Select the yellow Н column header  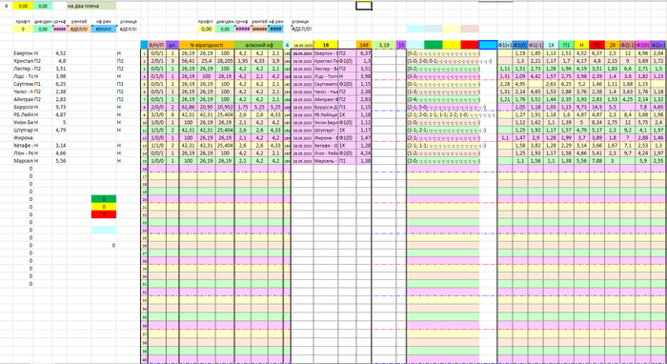pyautogui.click(x=581, y=45)
